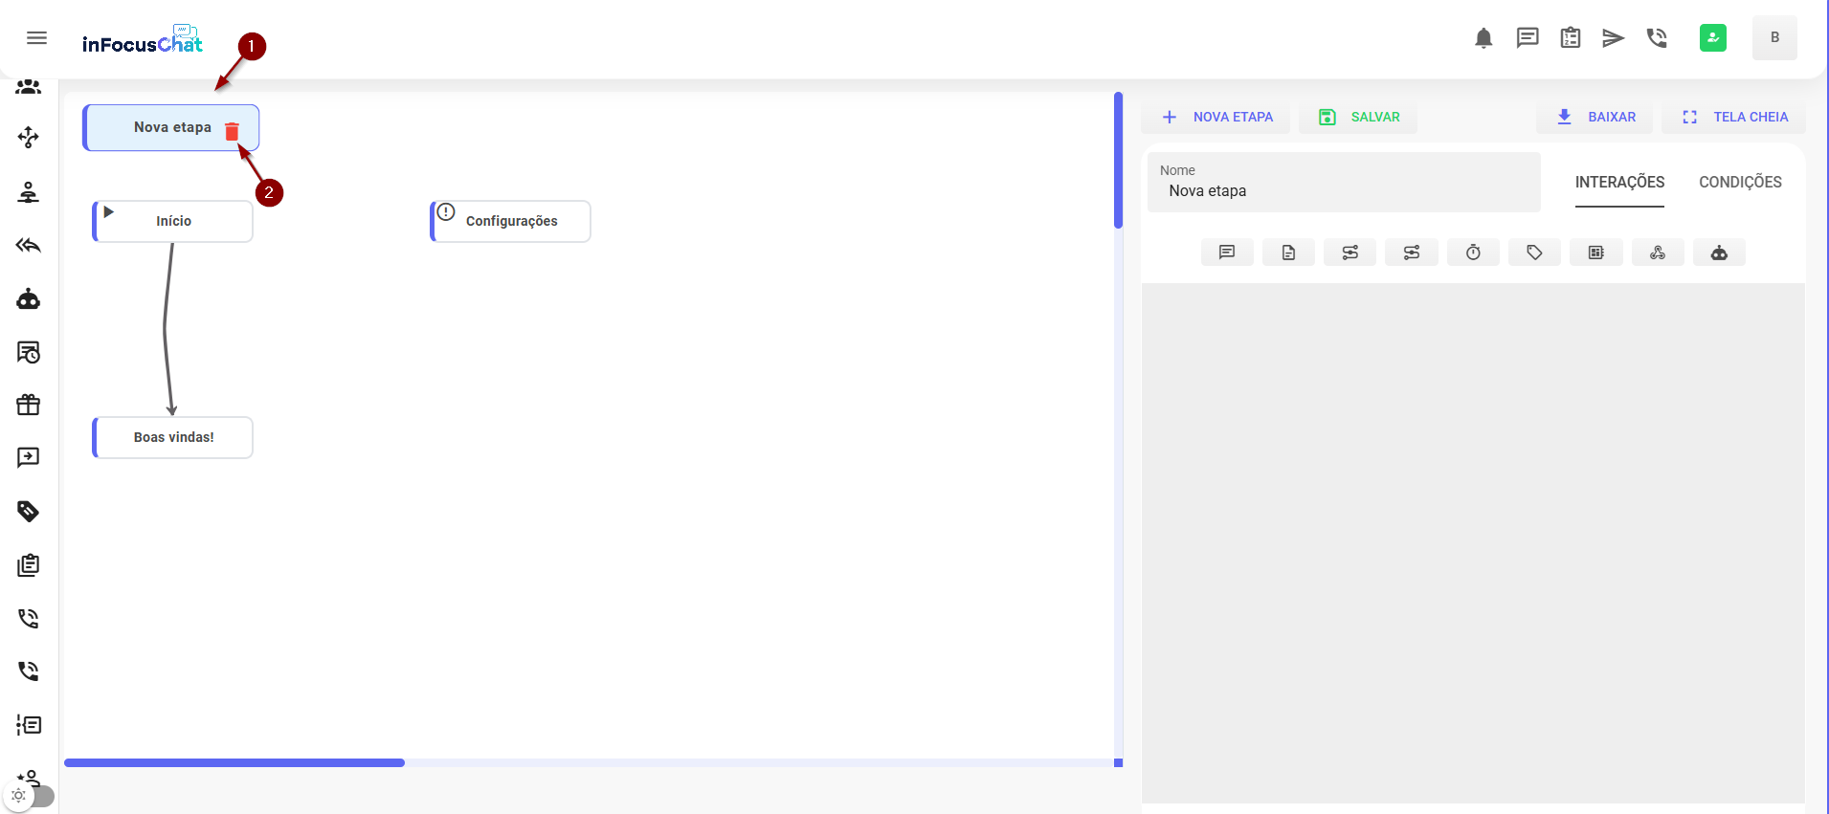Viewport: 1829px width, 814px height.
Task: Click the tags icon in left sidebar
Action: (x=29, y=511)
